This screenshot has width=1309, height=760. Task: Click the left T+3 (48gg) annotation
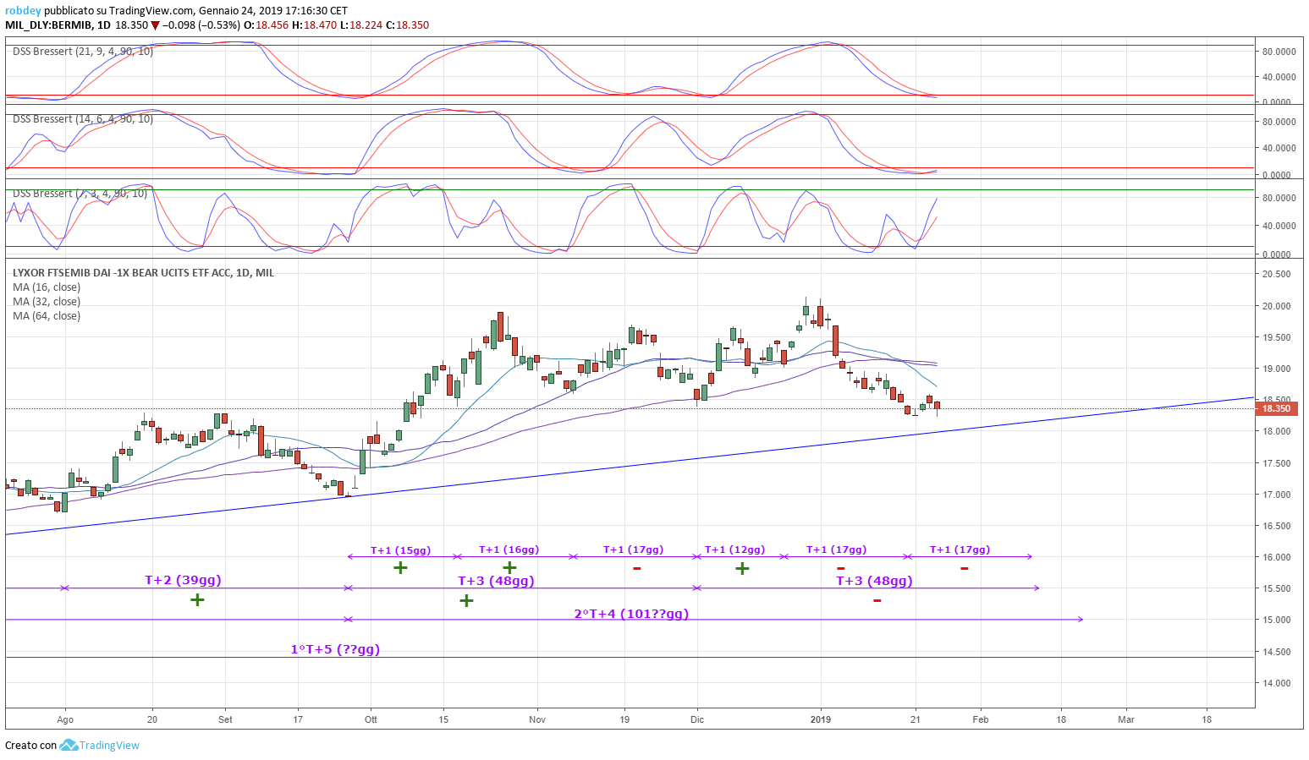click(496, 581)
